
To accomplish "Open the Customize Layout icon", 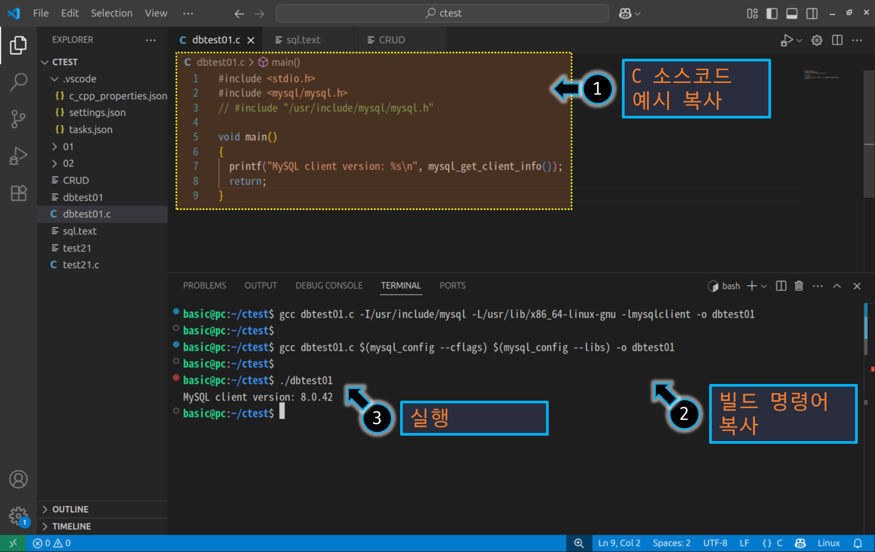I will click(x=752, y=13).
